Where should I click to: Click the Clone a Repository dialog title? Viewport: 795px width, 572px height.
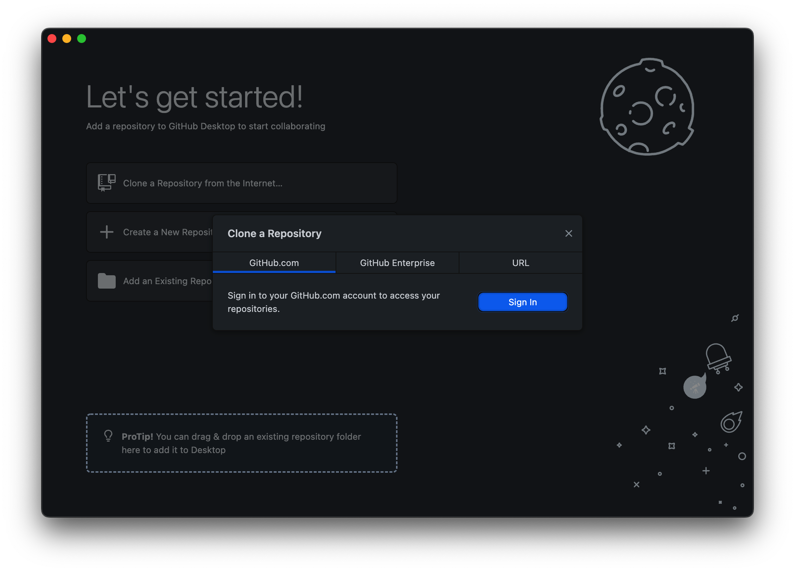274,233
